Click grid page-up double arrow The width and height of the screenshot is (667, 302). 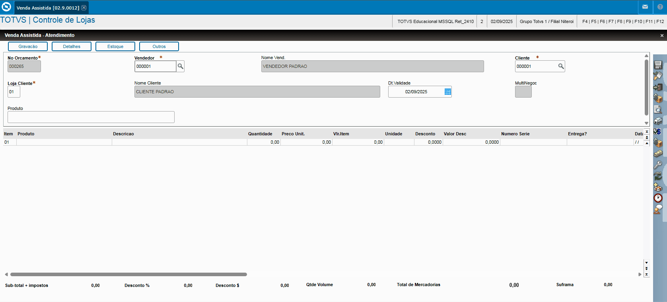pos(647,137)
